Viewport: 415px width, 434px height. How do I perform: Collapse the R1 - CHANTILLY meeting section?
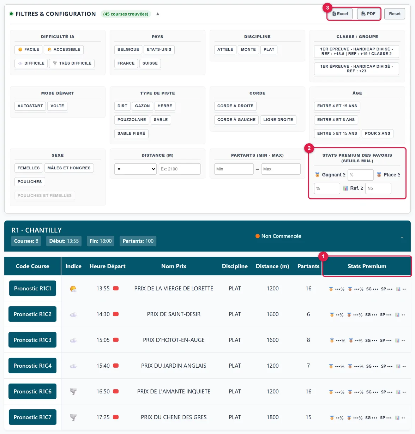[x=402, y=237]
